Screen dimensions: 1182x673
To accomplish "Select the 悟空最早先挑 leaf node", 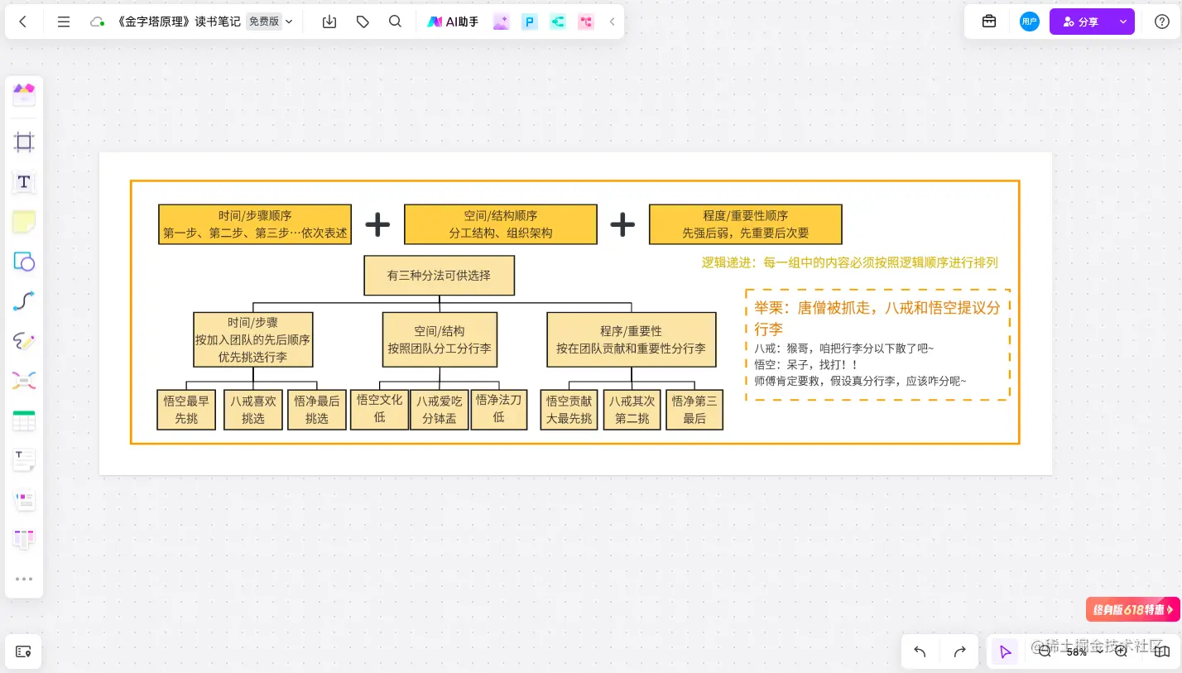I will click(x=186, y=410).
